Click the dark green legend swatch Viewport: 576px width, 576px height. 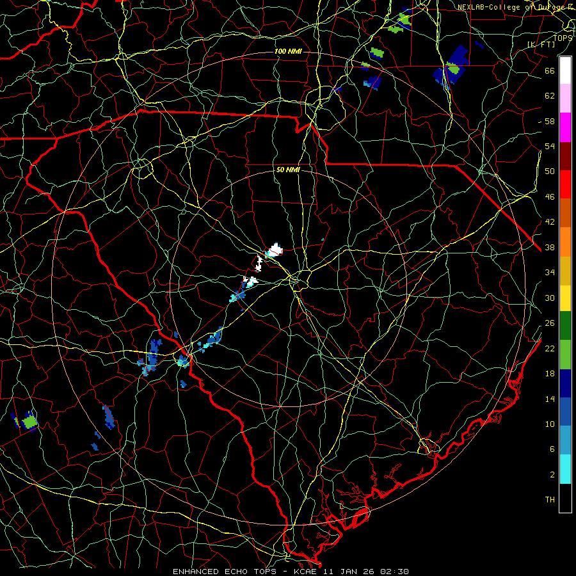pyautogui.click(x=565, y=326)
